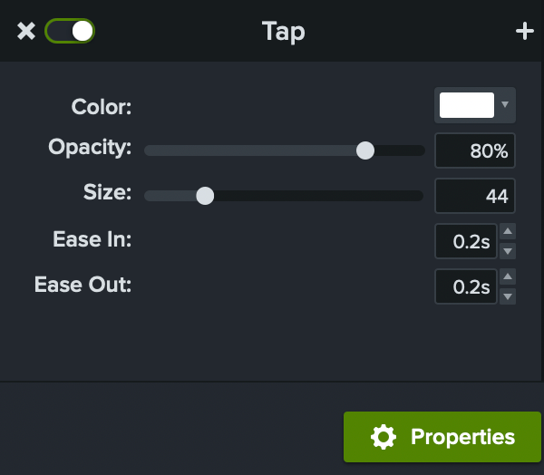Click the Size slider handle
The image size is (544, 475).
click(205, 195)
